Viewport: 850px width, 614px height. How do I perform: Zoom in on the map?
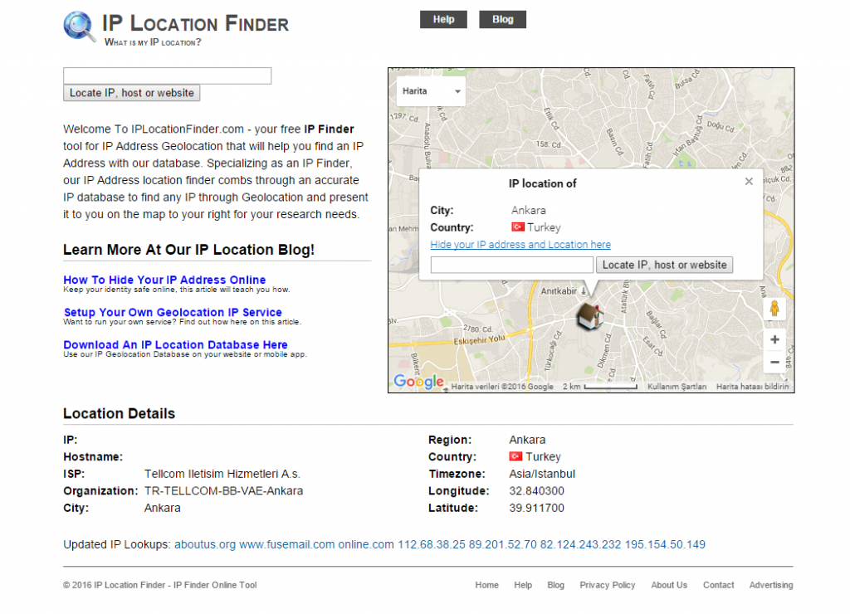point(774,339)
